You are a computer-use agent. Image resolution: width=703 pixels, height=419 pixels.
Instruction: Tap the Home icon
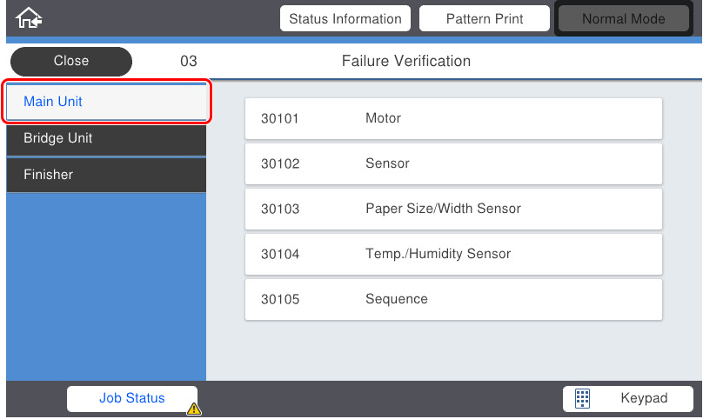(29, 17)
